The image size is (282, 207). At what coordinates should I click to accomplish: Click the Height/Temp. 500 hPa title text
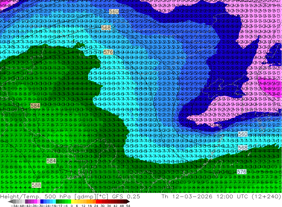tap(36, 197)
